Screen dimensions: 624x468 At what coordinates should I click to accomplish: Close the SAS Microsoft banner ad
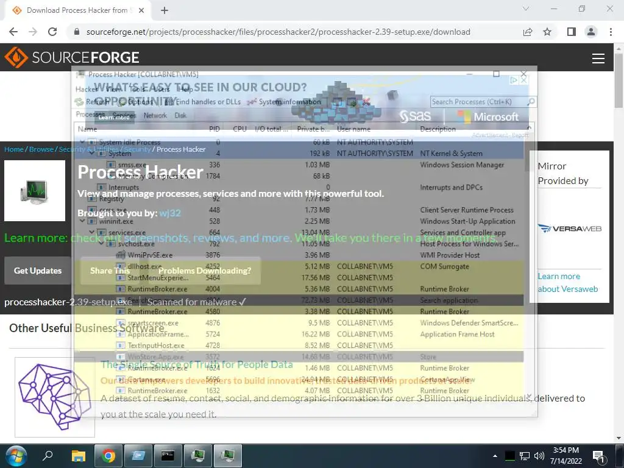(524, 80)
